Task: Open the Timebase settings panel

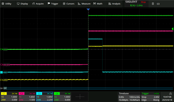Action: pos(129,97)
